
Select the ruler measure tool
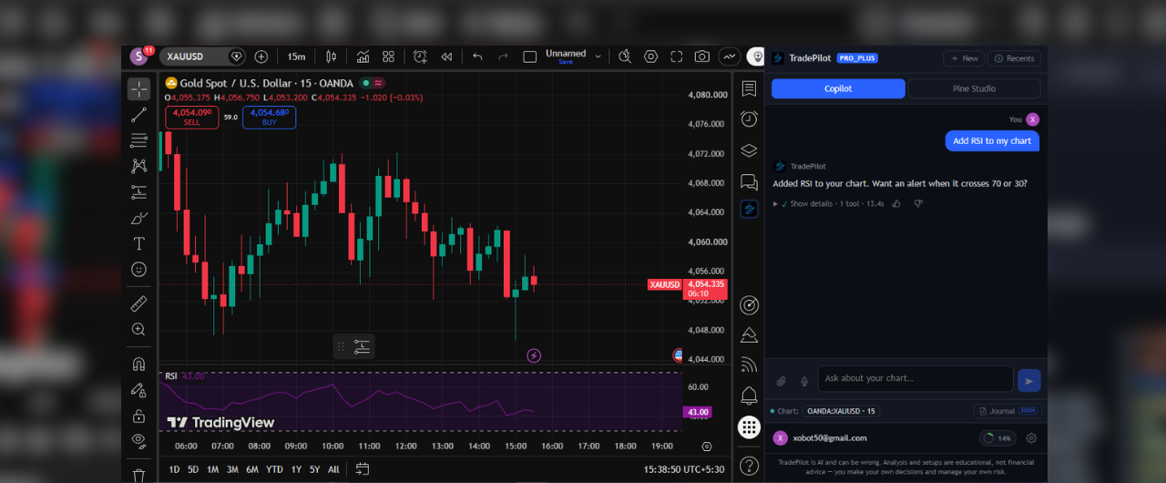click(138, 303)
